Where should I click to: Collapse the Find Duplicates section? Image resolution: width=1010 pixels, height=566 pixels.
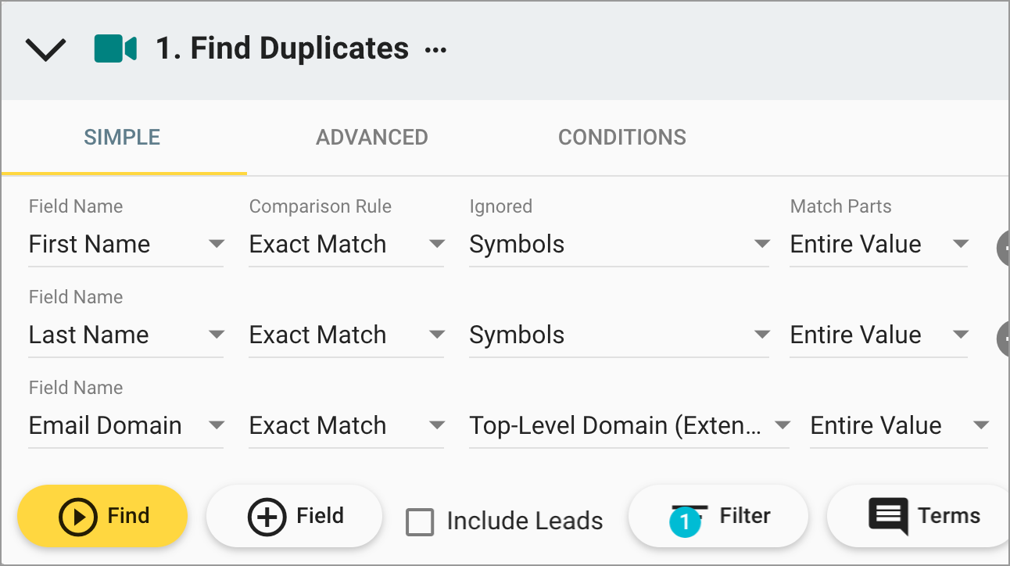[45, 48]
